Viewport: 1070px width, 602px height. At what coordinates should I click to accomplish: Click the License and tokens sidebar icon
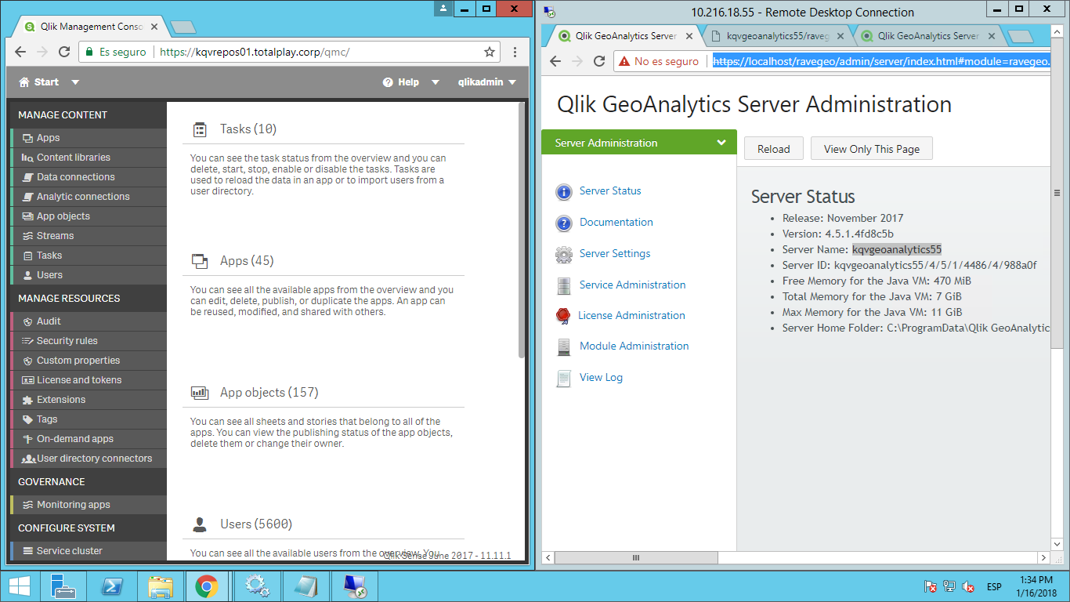coord(27,380)
